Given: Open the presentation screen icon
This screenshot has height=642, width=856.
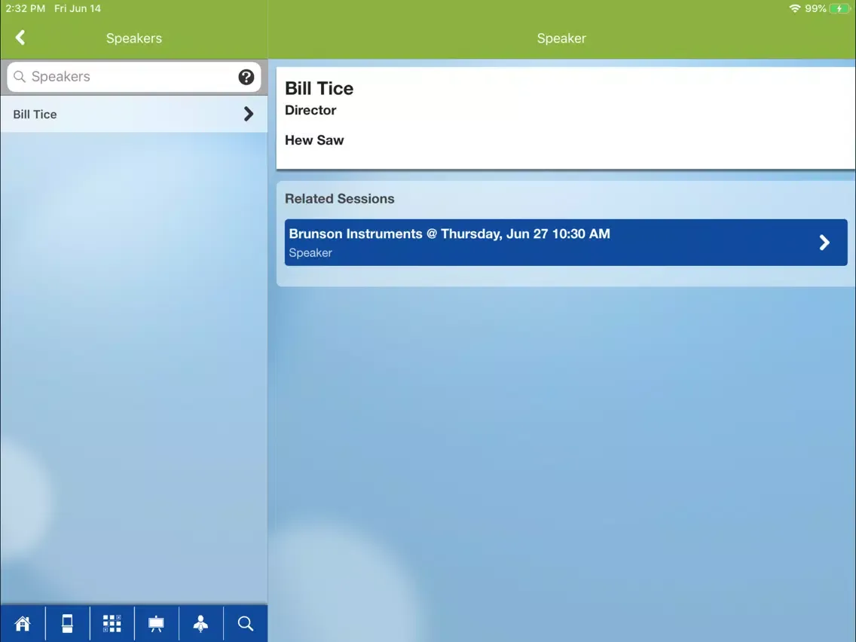Looking at the screenshot, I should pos(156,623).
